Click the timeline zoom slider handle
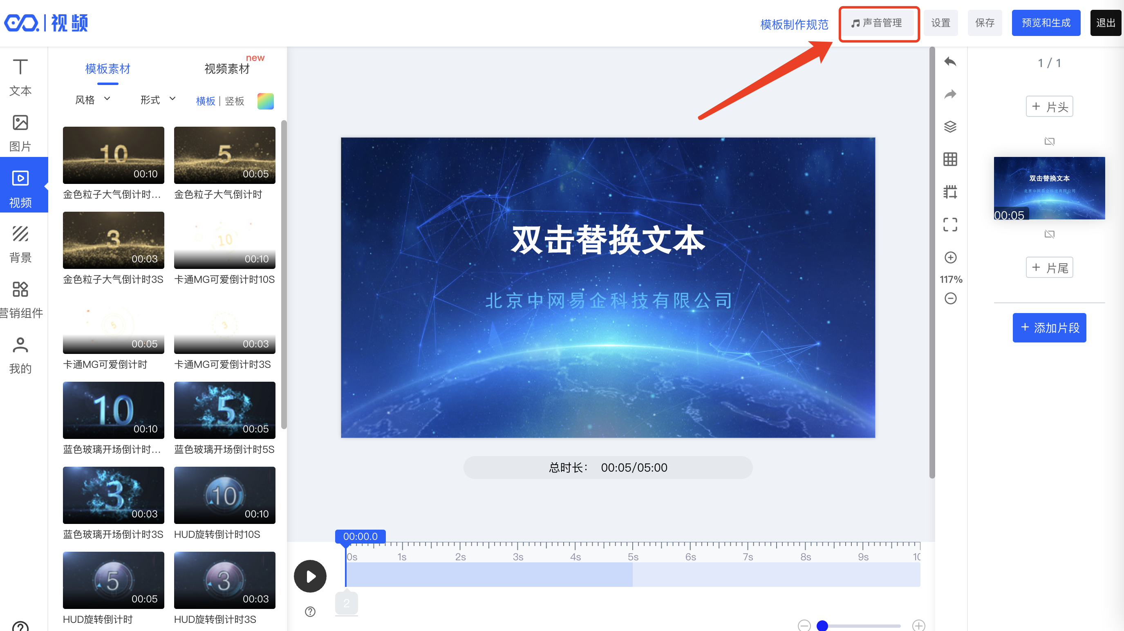1124x631 pixels. [x=822, y=625]
